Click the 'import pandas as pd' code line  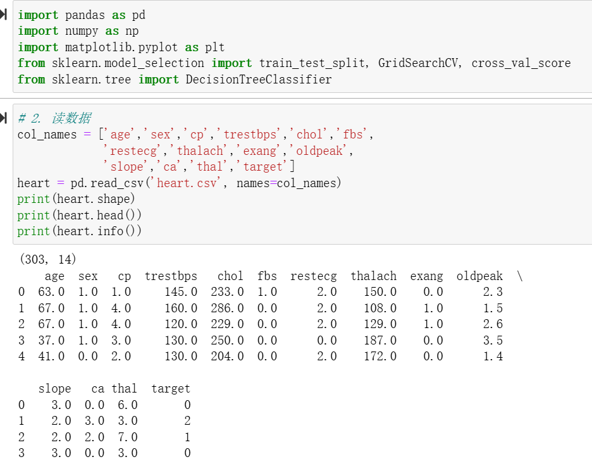[x=81, y=15]
